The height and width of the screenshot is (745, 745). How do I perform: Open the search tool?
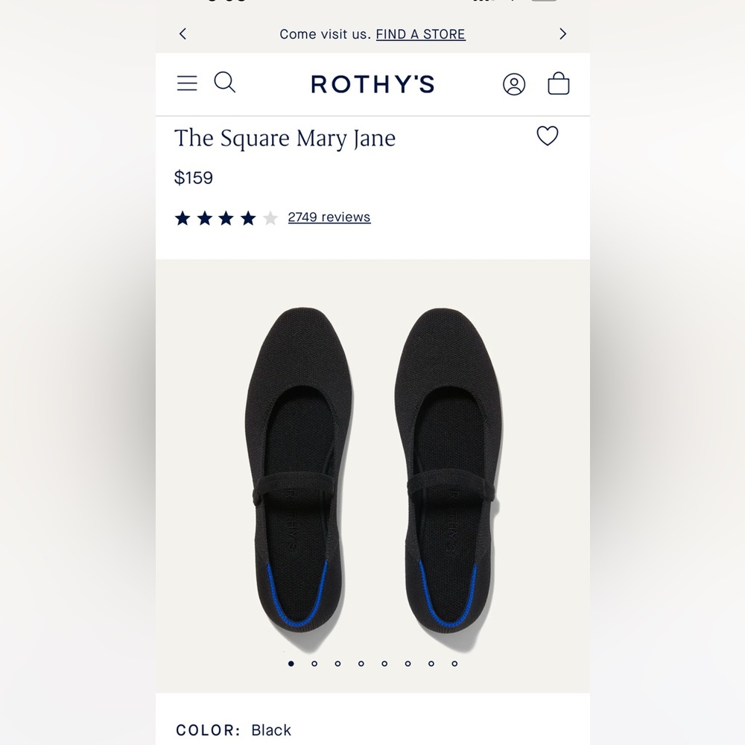coord(224,83)
